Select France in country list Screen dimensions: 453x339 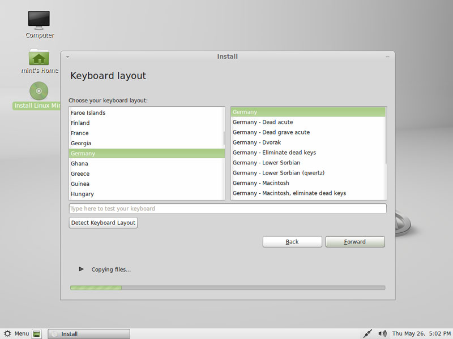click(147, 133)
